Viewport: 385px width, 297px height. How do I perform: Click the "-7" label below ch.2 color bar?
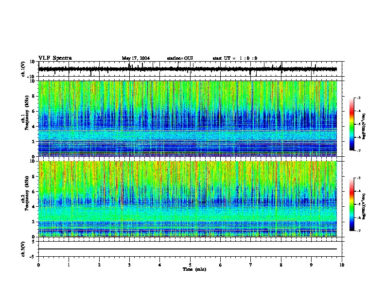(x=358, y=231)
